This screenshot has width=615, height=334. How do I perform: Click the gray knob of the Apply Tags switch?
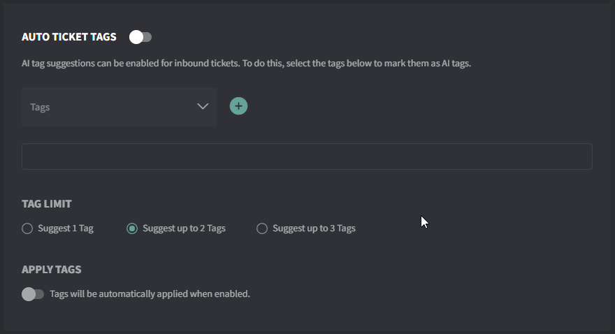point(29,294)
